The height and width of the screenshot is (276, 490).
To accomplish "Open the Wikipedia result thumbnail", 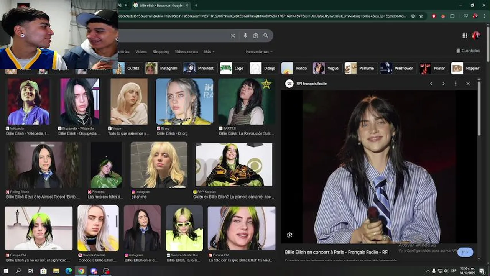I will 28,102.
